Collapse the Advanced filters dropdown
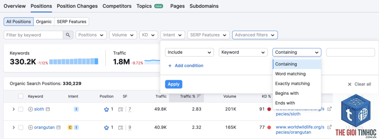The height and width of the screenshot is (139, 379). click(x=255, y=35)
